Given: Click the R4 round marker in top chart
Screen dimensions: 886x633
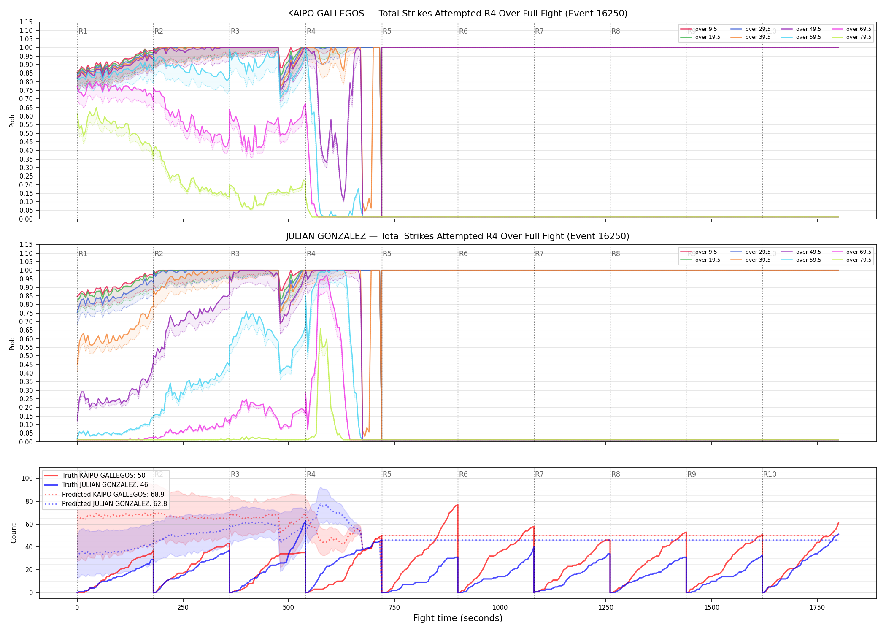Looking at the screenshot, I should 311,31.
